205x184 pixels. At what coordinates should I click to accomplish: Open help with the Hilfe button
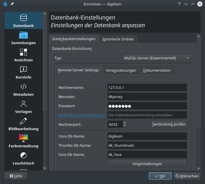click(16, 176)
